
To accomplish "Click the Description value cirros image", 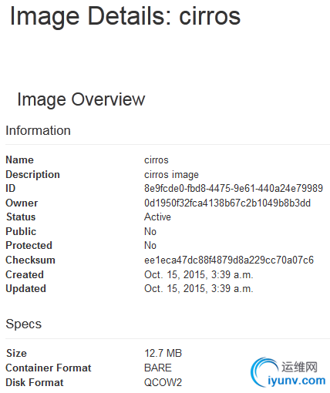I will (171, 175).
